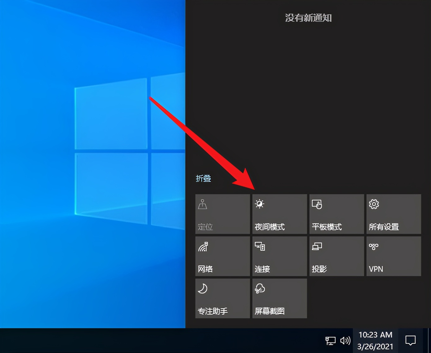Click the sun icon on Night light tile

click(x=260, y=204)
